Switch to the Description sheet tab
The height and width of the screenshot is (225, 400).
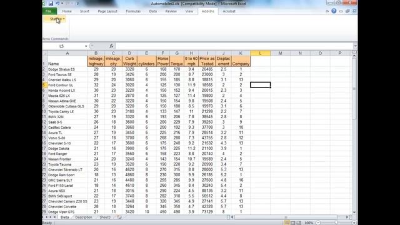pyautogui.click(x=84, y=217)
